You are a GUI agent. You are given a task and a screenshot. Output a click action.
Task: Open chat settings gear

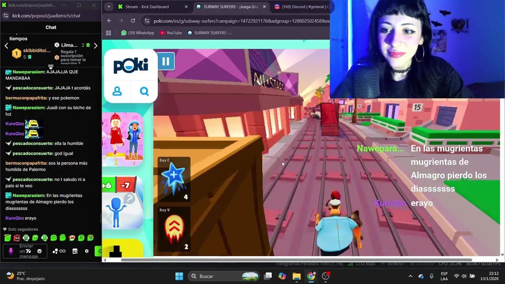coord(87,251)
